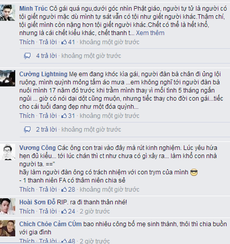Expand the 4 trả lời replies thread
The height and width of the screenshot is (244, 230).
(x=46, y=56)
